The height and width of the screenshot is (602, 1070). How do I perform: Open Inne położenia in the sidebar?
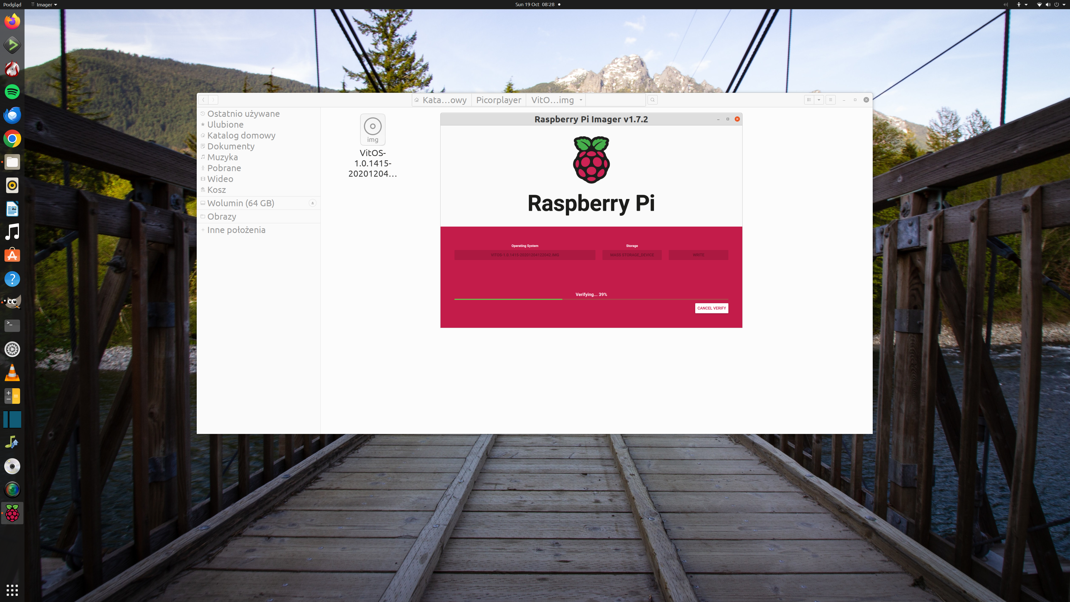click(x=236, y=230)
